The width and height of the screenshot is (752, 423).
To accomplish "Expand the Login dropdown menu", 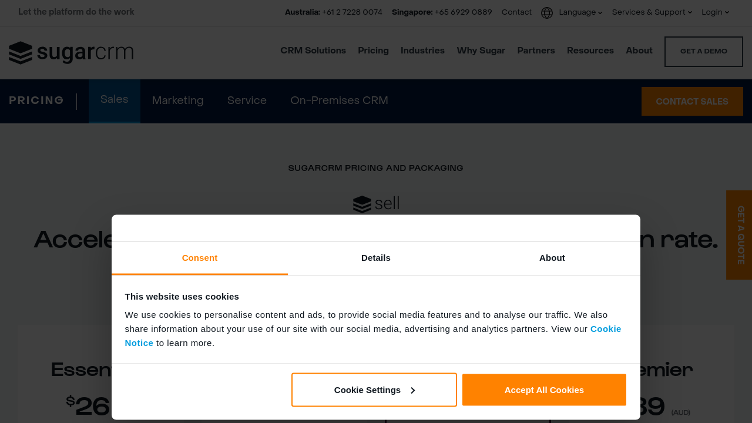I will 715,12.
